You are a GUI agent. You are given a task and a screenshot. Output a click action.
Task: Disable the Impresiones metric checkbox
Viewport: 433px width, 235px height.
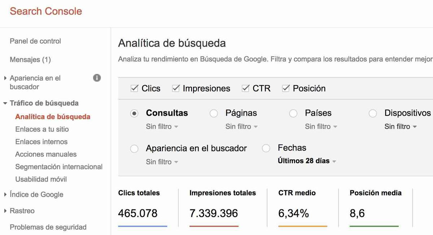coord(176,88)
